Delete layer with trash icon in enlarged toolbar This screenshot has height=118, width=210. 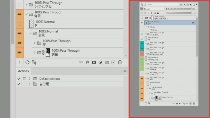[120, 62]
